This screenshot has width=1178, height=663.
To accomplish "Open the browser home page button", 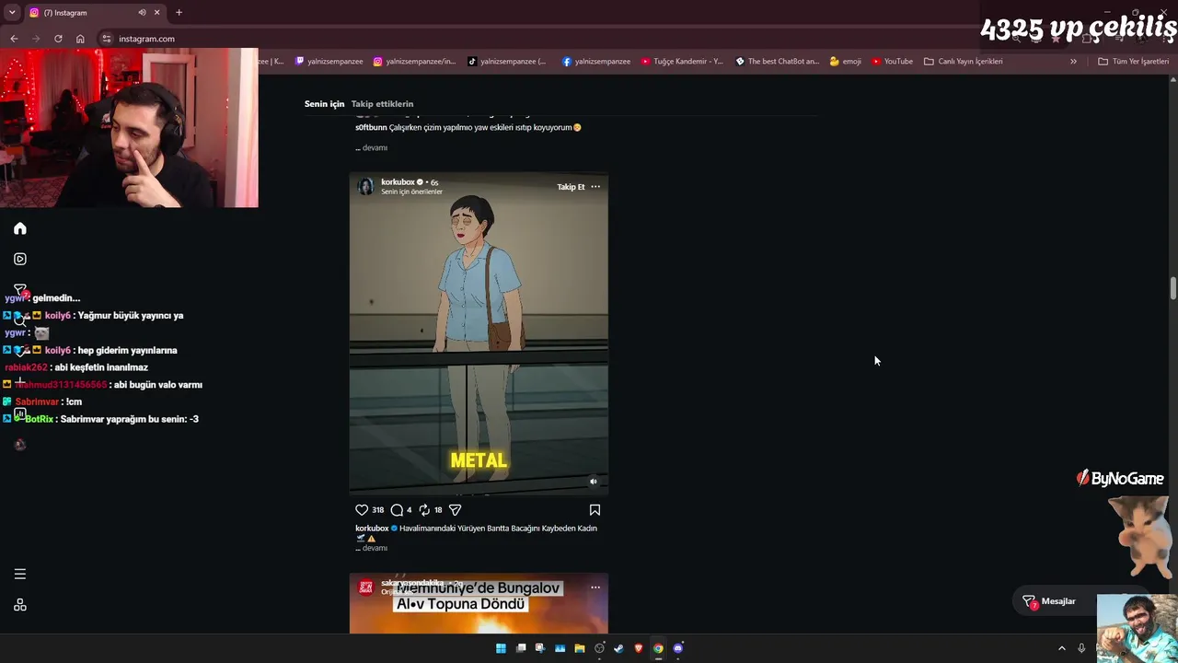I will [80, 39].
